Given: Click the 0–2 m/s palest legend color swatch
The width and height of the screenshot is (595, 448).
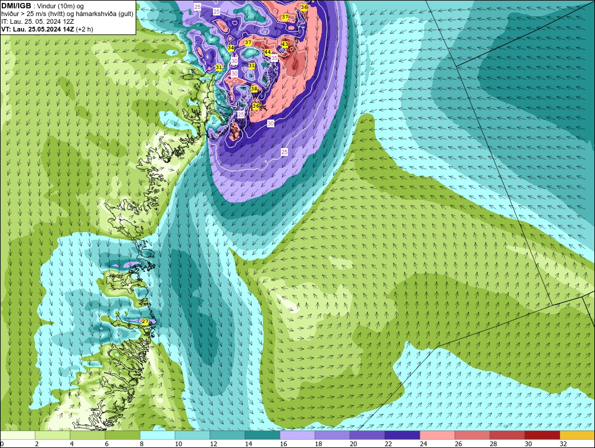Looking at the screenshot, I should 17,435.
